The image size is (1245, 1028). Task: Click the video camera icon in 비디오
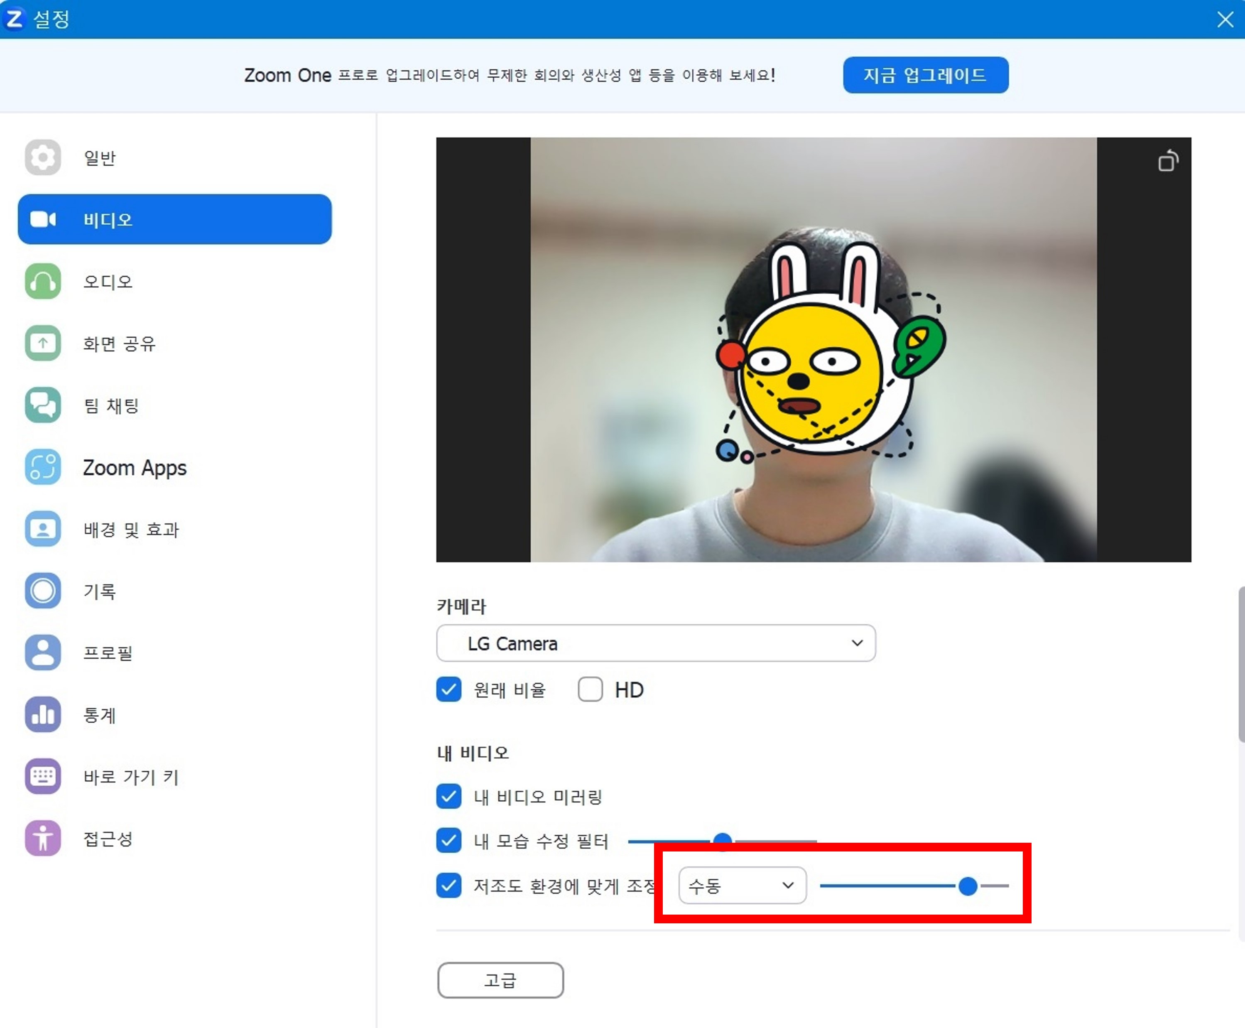pos(43,220)
